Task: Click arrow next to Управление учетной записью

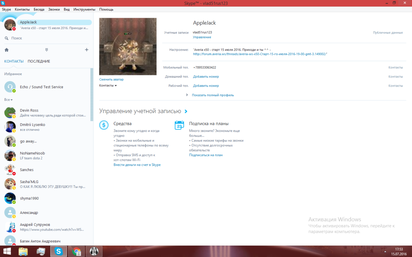Action: pyautogui.click(x=186, y=111)
